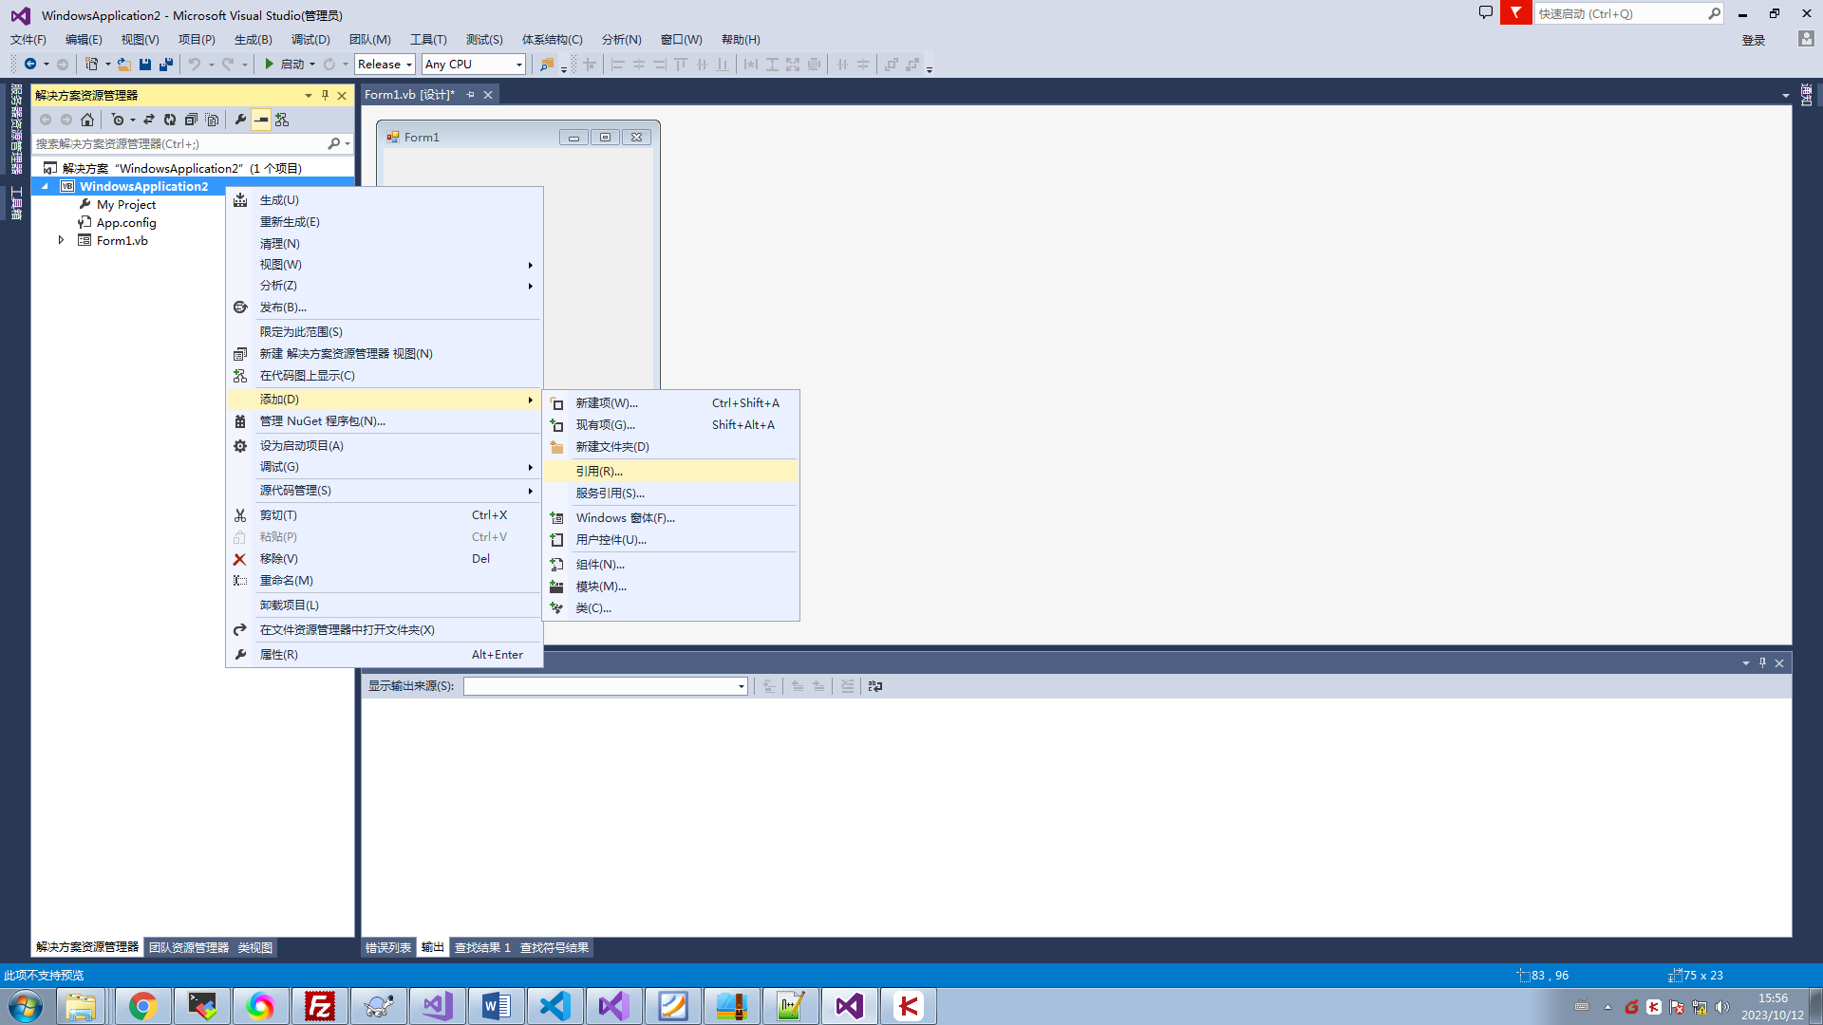Click the feedback speech bubble icon

click(x=1486, y=13)
